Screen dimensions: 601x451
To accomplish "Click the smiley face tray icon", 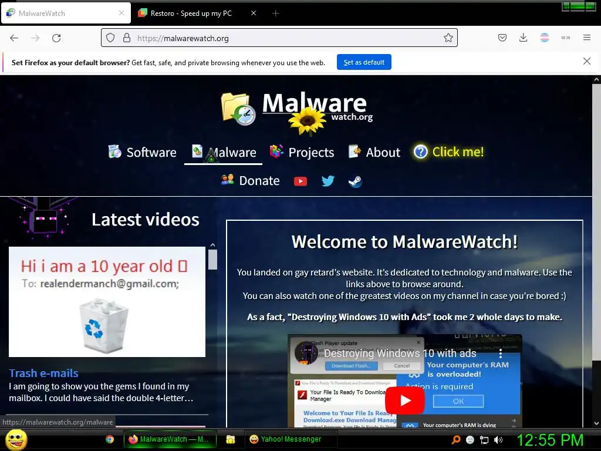I will tap(470, 440).
